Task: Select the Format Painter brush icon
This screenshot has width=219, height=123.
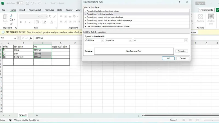Action: pyautogui.click(x=11, y=24)
